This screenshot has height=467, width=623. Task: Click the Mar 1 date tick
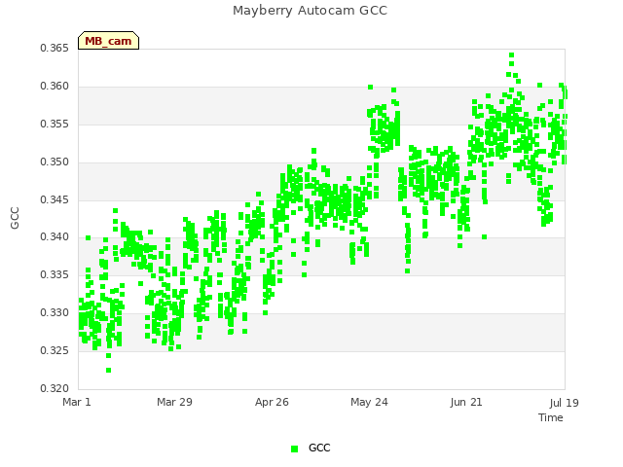point(77,402)
